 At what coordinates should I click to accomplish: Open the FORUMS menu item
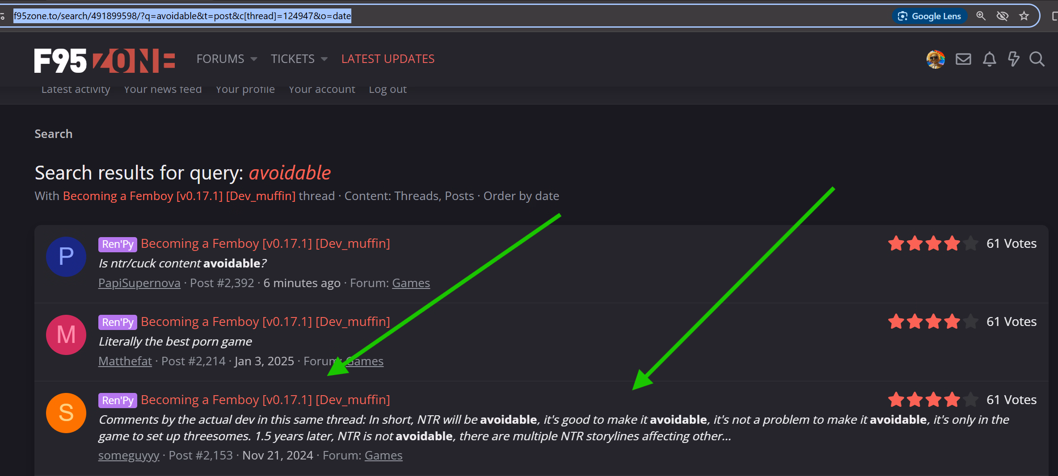point(220,59)
